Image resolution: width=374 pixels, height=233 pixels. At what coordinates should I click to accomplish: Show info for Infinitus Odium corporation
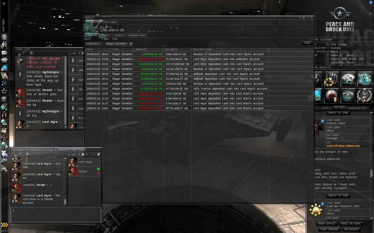323,121
